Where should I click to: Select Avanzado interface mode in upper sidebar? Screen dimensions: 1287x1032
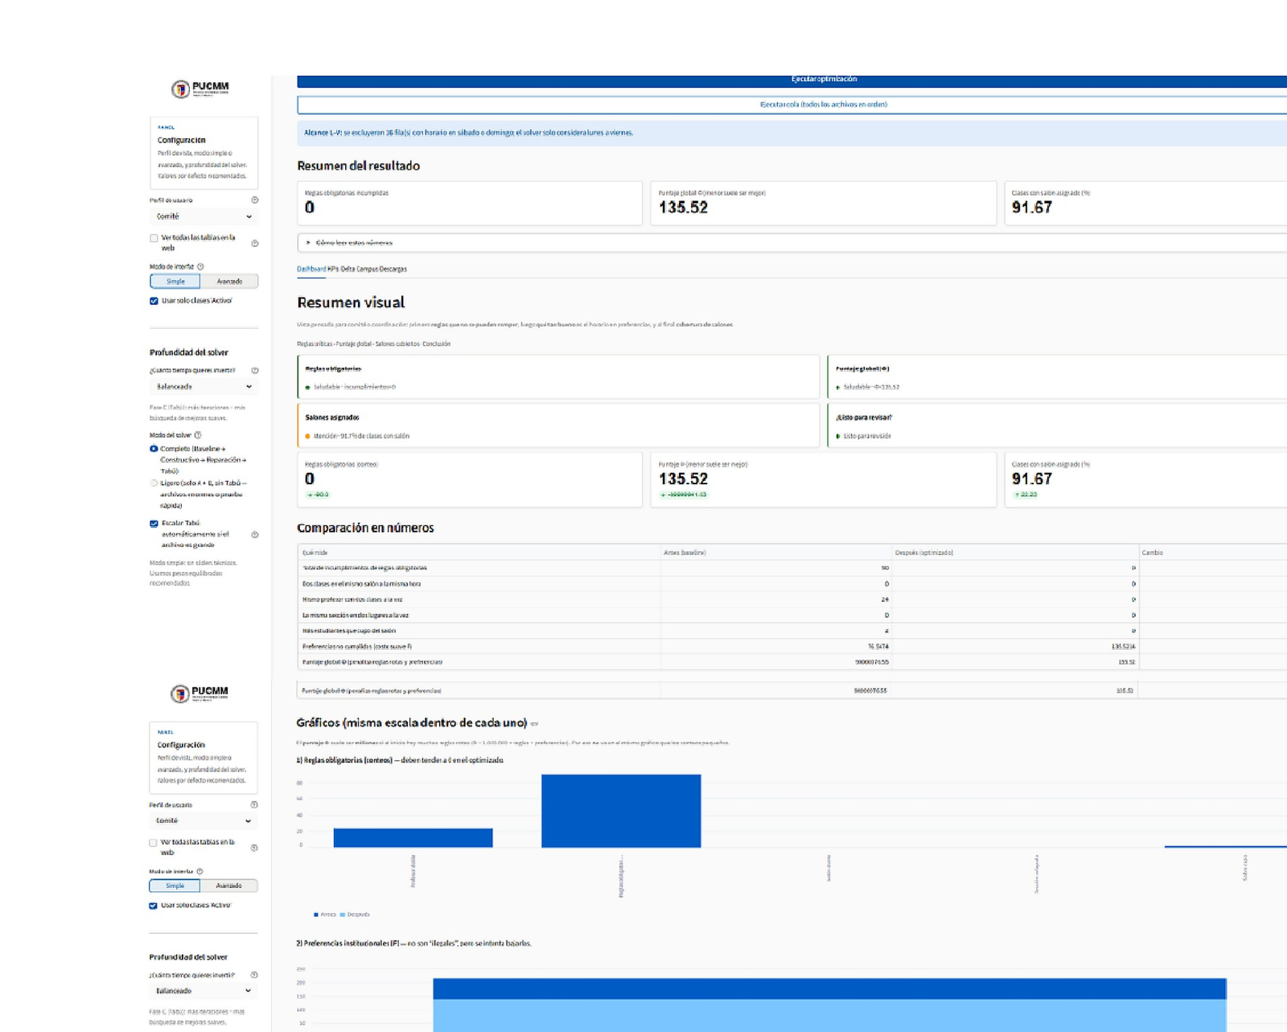click(229, 282)
